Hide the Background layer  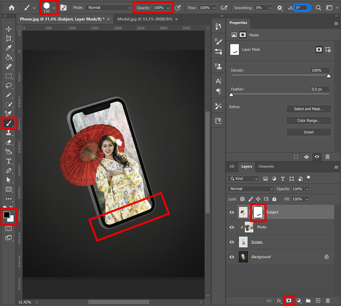point(232,257)
